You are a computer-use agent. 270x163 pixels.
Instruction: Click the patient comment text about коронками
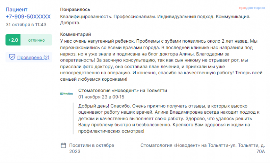tap(161, 60)
